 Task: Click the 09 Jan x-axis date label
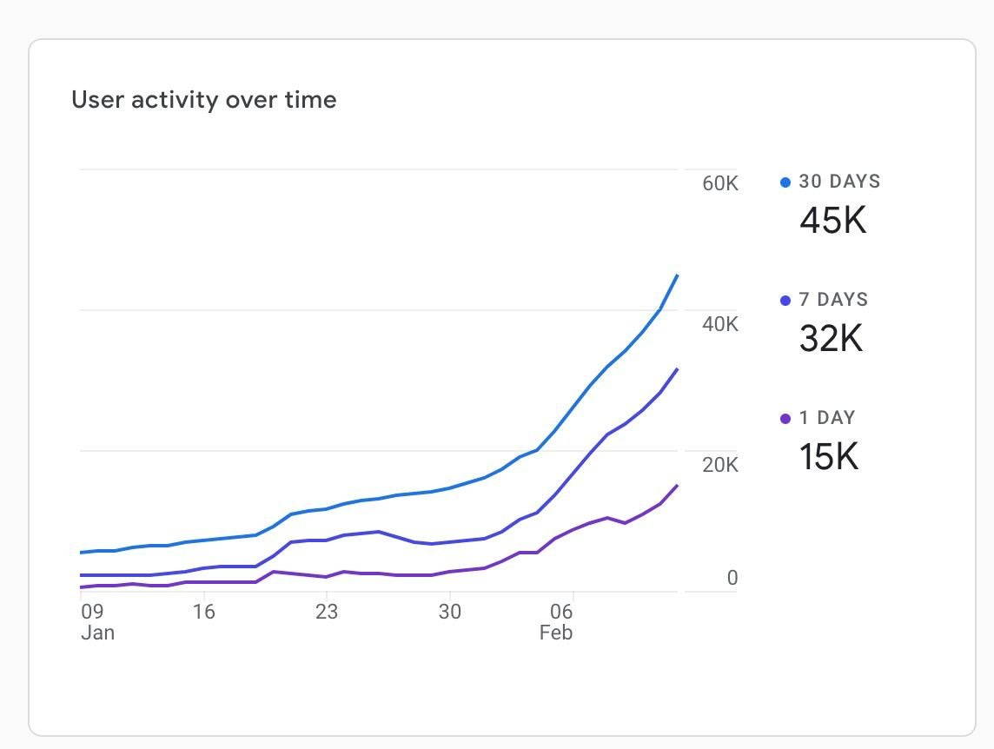[x=97, y=621]
